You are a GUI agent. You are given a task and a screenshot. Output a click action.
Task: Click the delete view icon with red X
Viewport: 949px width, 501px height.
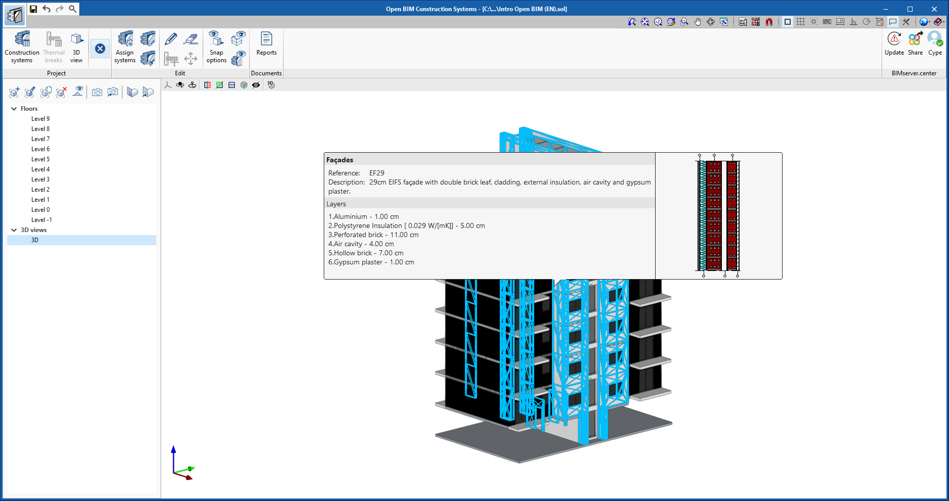(x=62, y=92)
